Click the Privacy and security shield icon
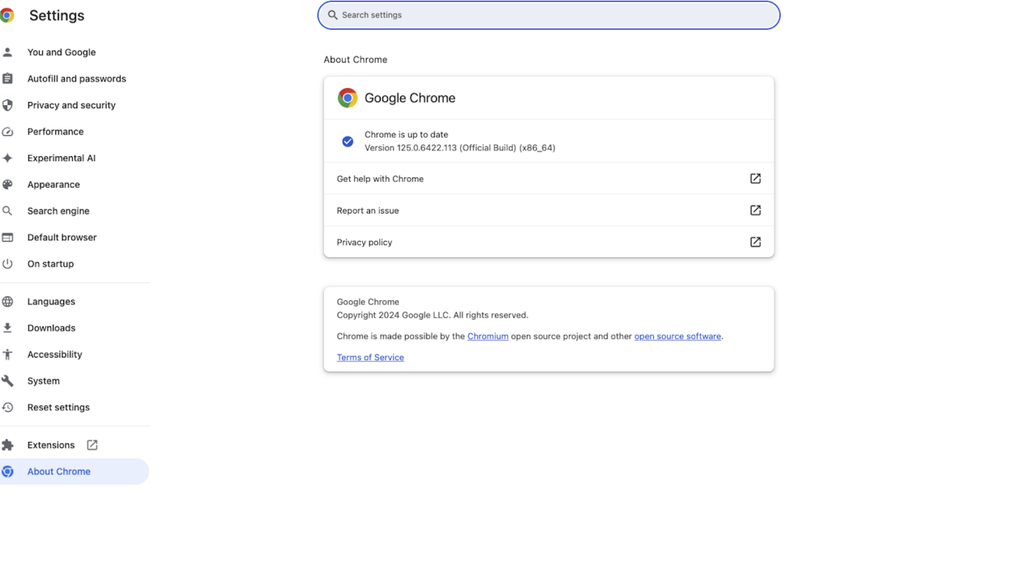This screenshot has width=1011, height=568. (x=8, y=105)
